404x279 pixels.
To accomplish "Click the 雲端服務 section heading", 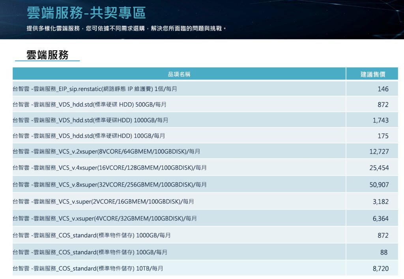I will pos(47,55).
